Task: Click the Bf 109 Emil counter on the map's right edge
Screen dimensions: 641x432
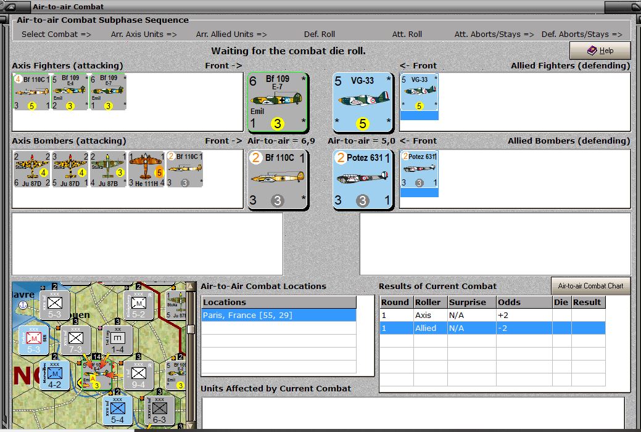Action: click(176, 375)
